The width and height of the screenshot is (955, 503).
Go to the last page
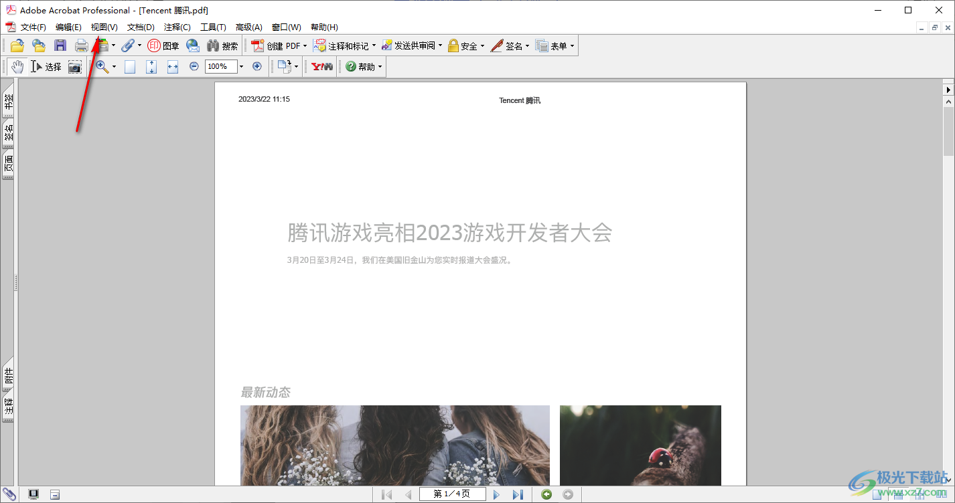click(x=518, y=494)
